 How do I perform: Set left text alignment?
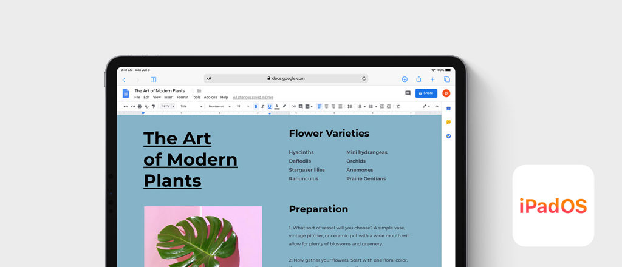(x=320, y=106)
